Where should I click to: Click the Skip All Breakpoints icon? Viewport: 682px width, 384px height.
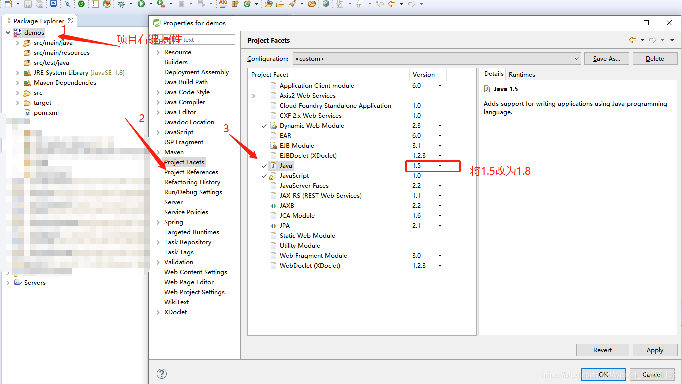[x=67, y=4]
